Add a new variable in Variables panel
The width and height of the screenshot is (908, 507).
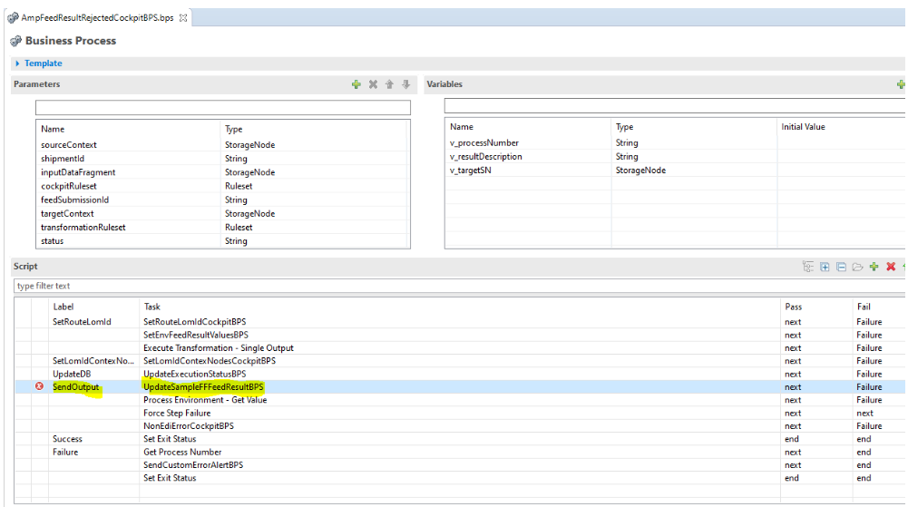point(901,84)
